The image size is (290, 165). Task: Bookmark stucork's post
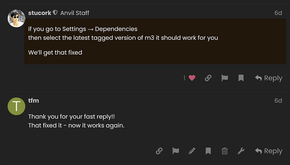[241, 78]
